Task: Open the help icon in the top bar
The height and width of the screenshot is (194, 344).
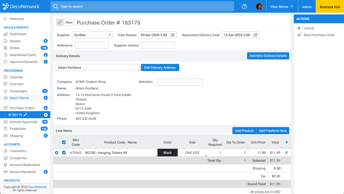Action: tap(244, 6)
